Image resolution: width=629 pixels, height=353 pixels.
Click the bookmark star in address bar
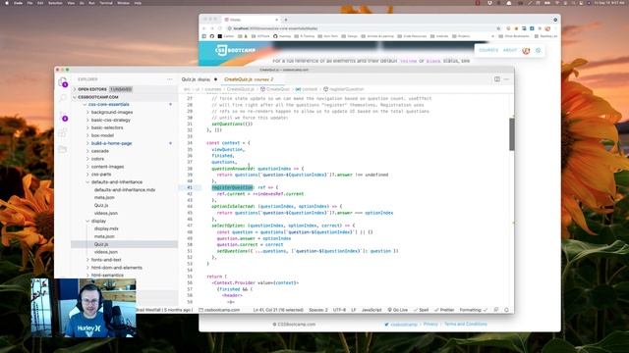coord(498,28)
